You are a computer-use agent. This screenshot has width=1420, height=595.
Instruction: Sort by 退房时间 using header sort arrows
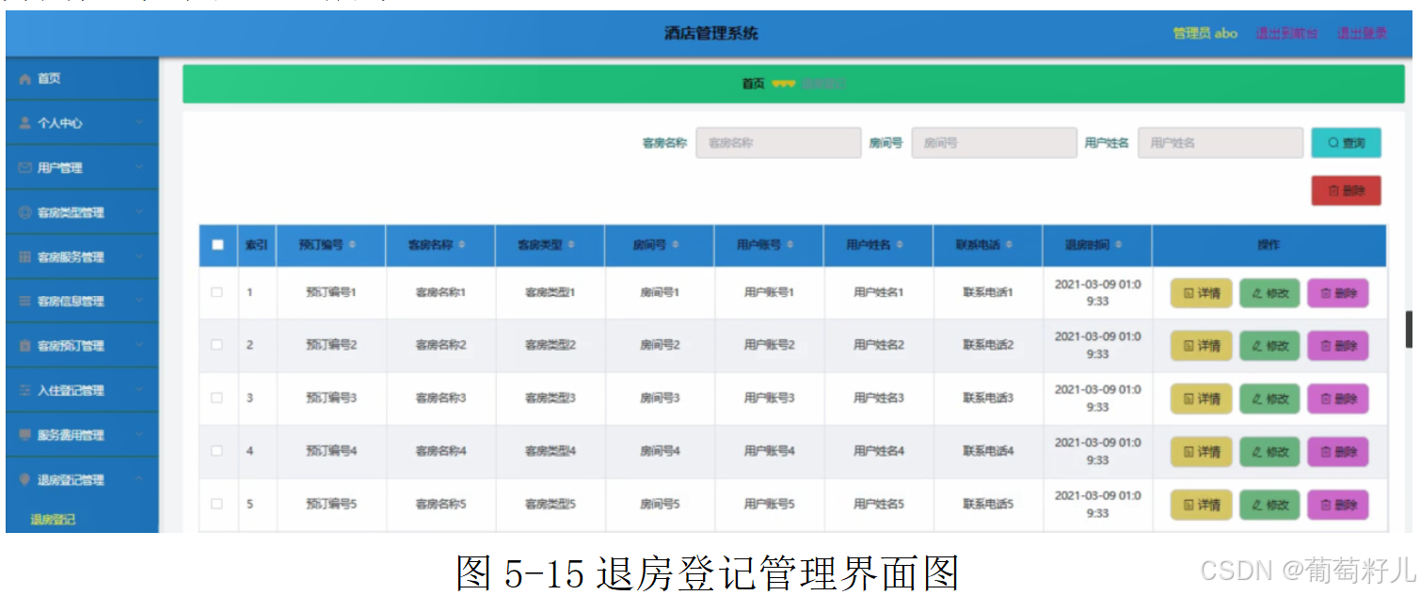click(1117, 244)
